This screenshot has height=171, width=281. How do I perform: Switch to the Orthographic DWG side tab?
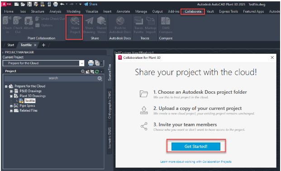click(x=110, y=105)
